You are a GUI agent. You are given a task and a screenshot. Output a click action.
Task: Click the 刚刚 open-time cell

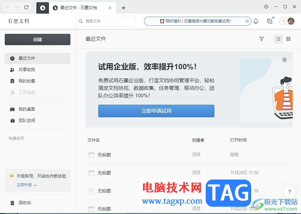click(234, 155)
